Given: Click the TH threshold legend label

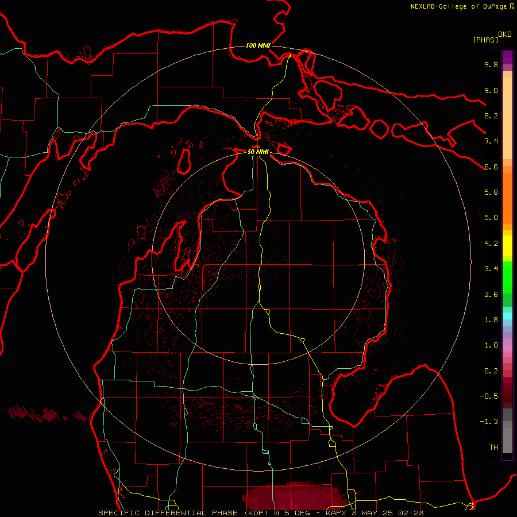Looking at the screenshot, I should 493,447.
